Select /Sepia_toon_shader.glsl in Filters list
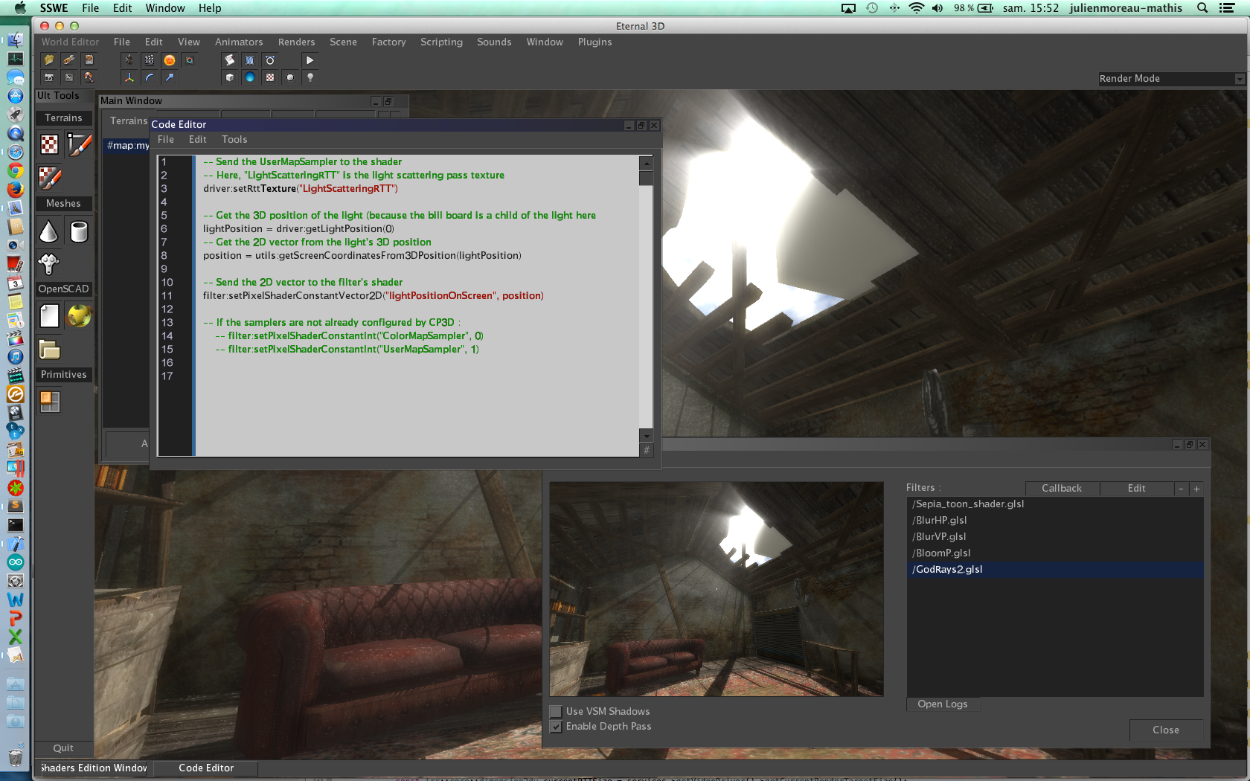The width and height of the screenshot is (1250, 781). pyautogui.click(x=1055, y=504)
